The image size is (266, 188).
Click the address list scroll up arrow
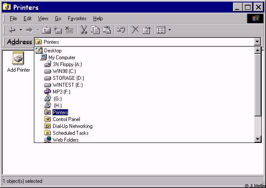257,50
